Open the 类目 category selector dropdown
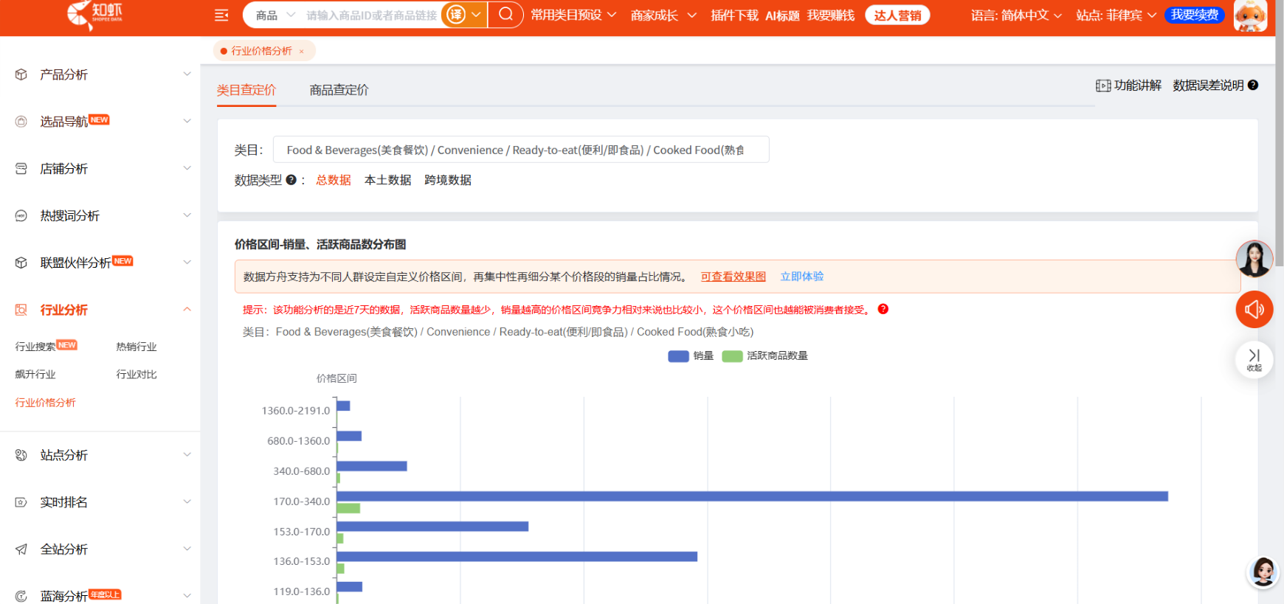The image size is (1284, 604). click(520, 150)
